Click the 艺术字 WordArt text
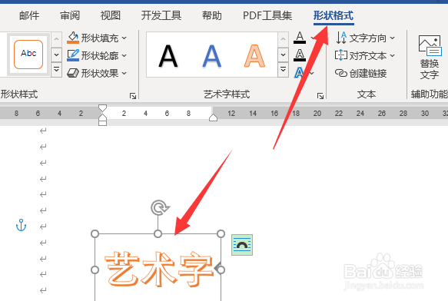 pyautogui.click(x=159, y=270)
